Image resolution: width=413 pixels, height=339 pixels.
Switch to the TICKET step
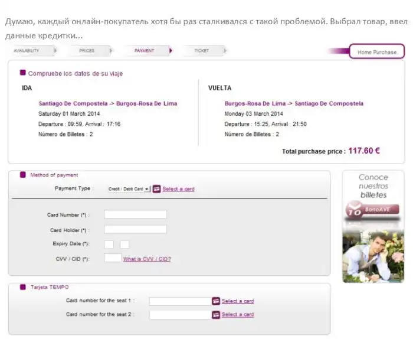point(202,51)
